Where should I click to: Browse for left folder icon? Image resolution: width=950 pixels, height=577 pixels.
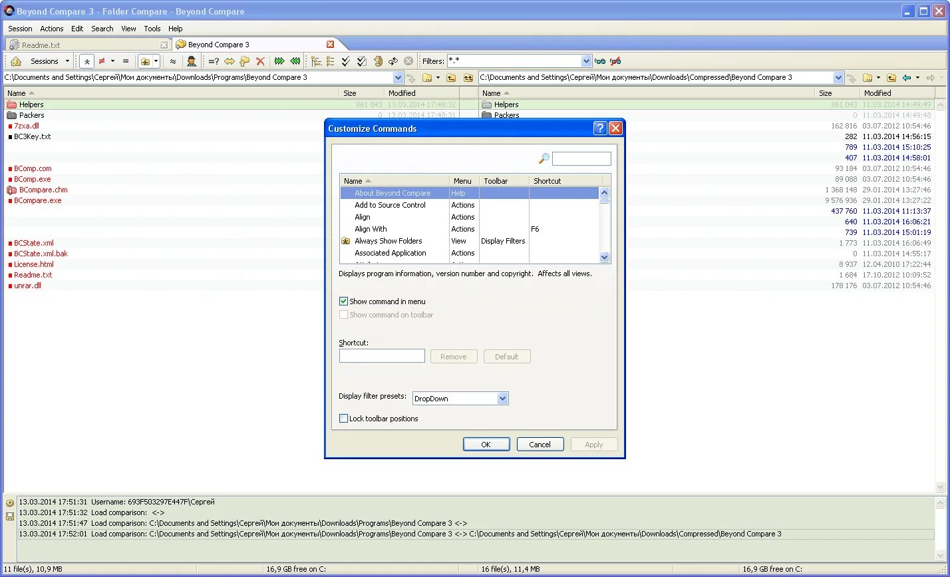click(x=427, y=78)
